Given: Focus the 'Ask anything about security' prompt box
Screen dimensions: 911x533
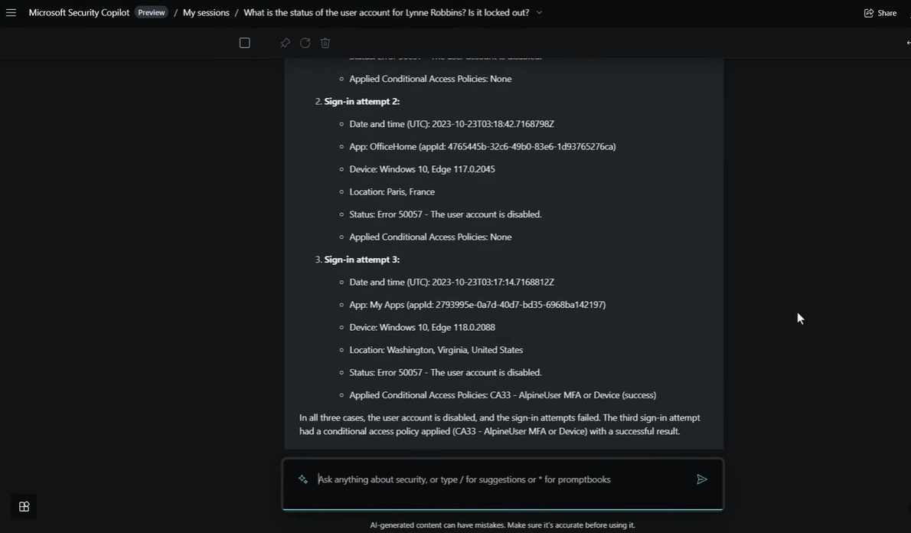Looking at the screenshot, I should 498,479.
